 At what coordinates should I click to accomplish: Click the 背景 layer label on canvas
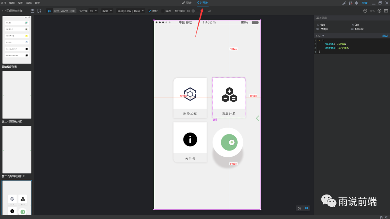215,120
